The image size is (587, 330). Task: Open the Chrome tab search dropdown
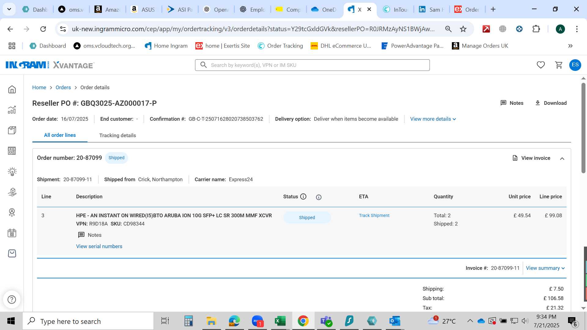[x=9, y=9]
